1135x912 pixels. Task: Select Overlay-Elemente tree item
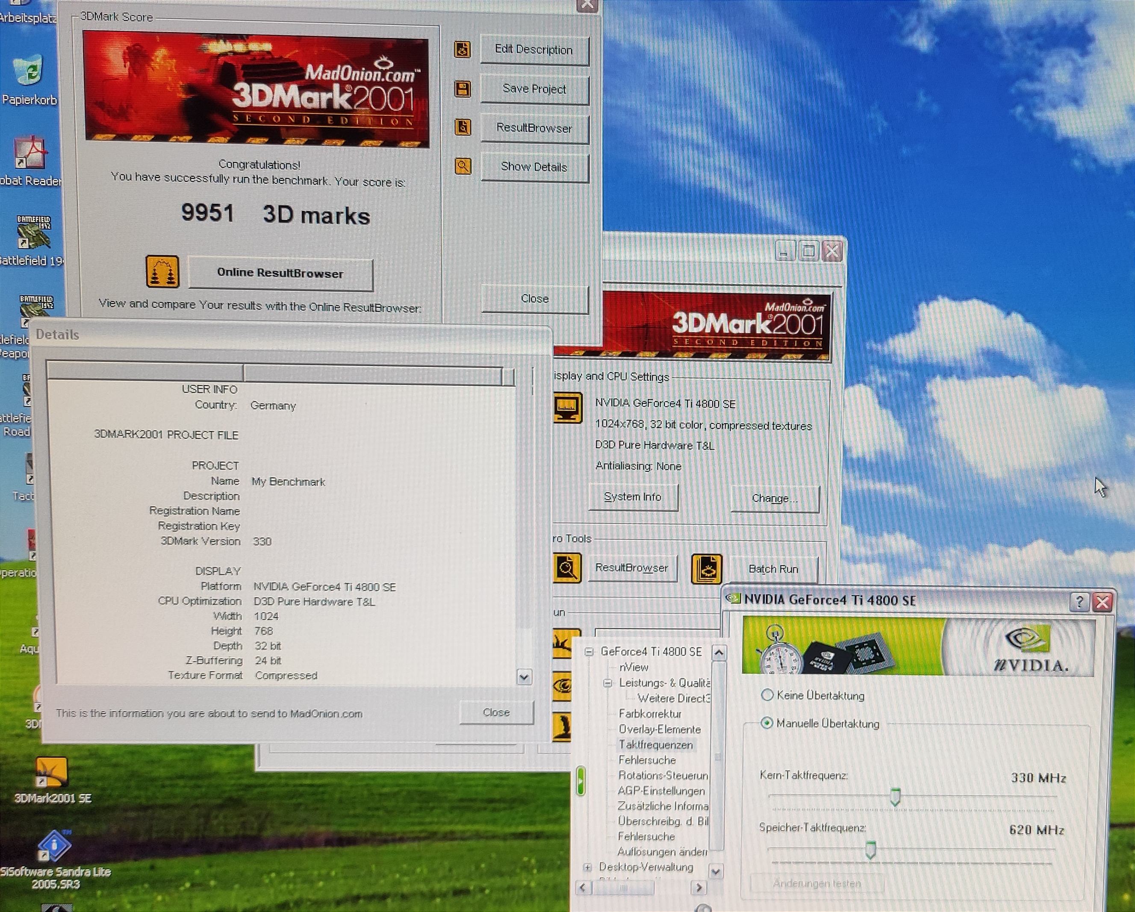coord(660,730)
